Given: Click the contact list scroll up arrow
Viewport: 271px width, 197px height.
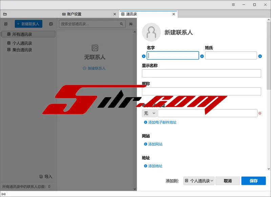Looking at the screenshot, I should tap(135, 32).
